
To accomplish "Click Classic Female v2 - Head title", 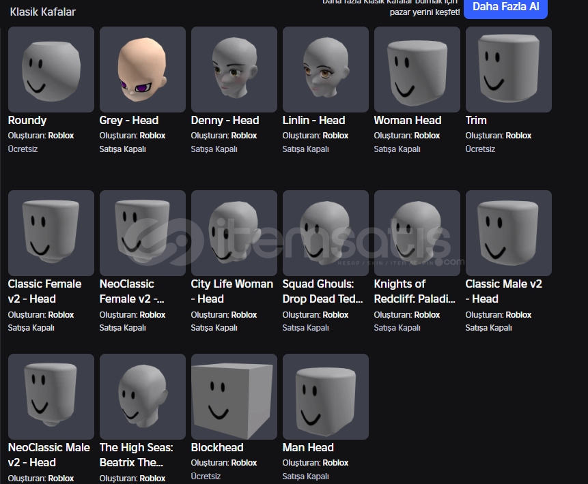I will pos(45,291).
